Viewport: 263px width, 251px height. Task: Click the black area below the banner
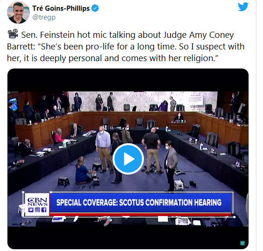click(128, 237)
